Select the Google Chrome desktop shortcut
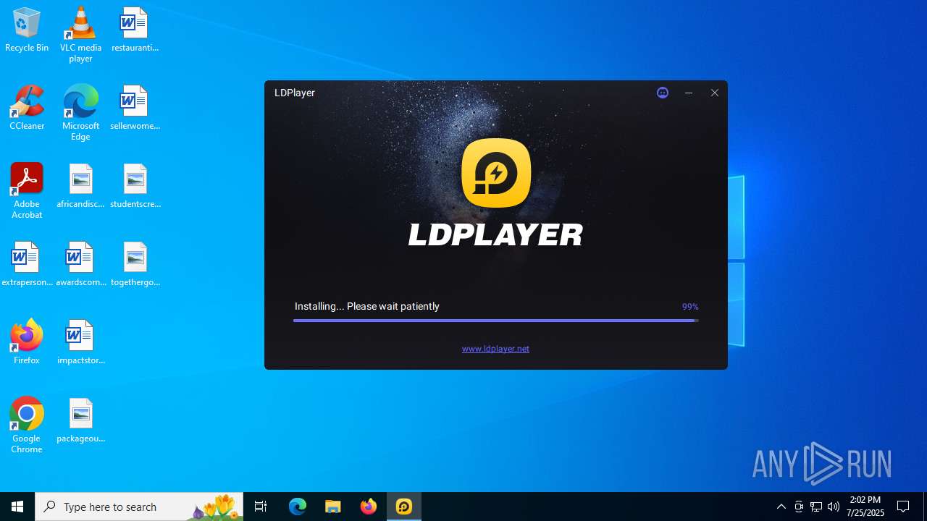927x521 pixels. [x=27, y=425]
